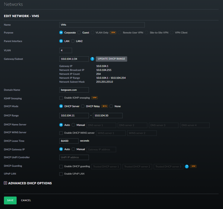Click the subnet mask value 255.255.255.0
Screen dimensions: 223x209
tap(104, 82)
